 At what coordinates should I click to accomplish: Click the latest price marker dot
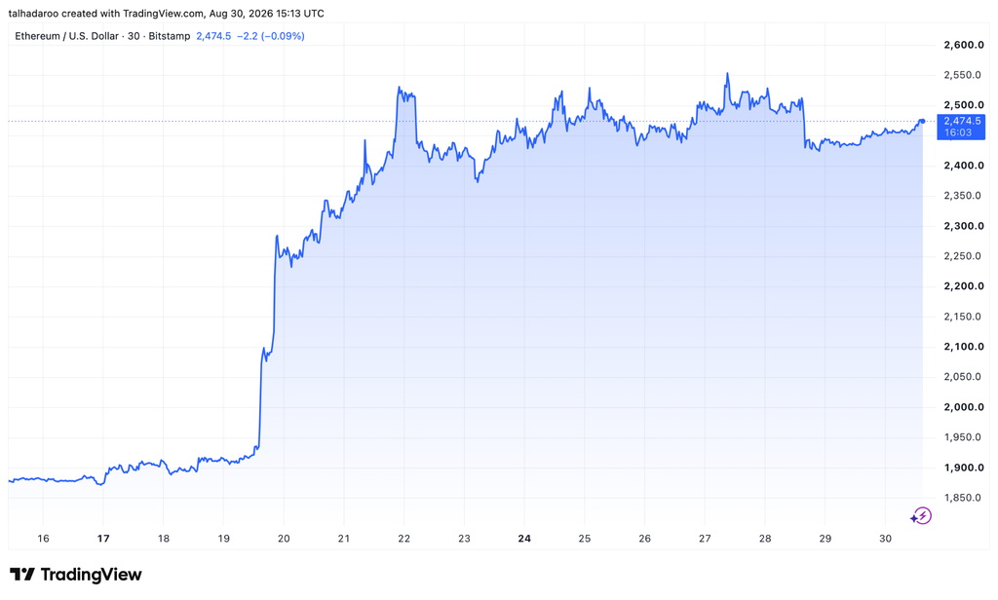coord(922,121)
